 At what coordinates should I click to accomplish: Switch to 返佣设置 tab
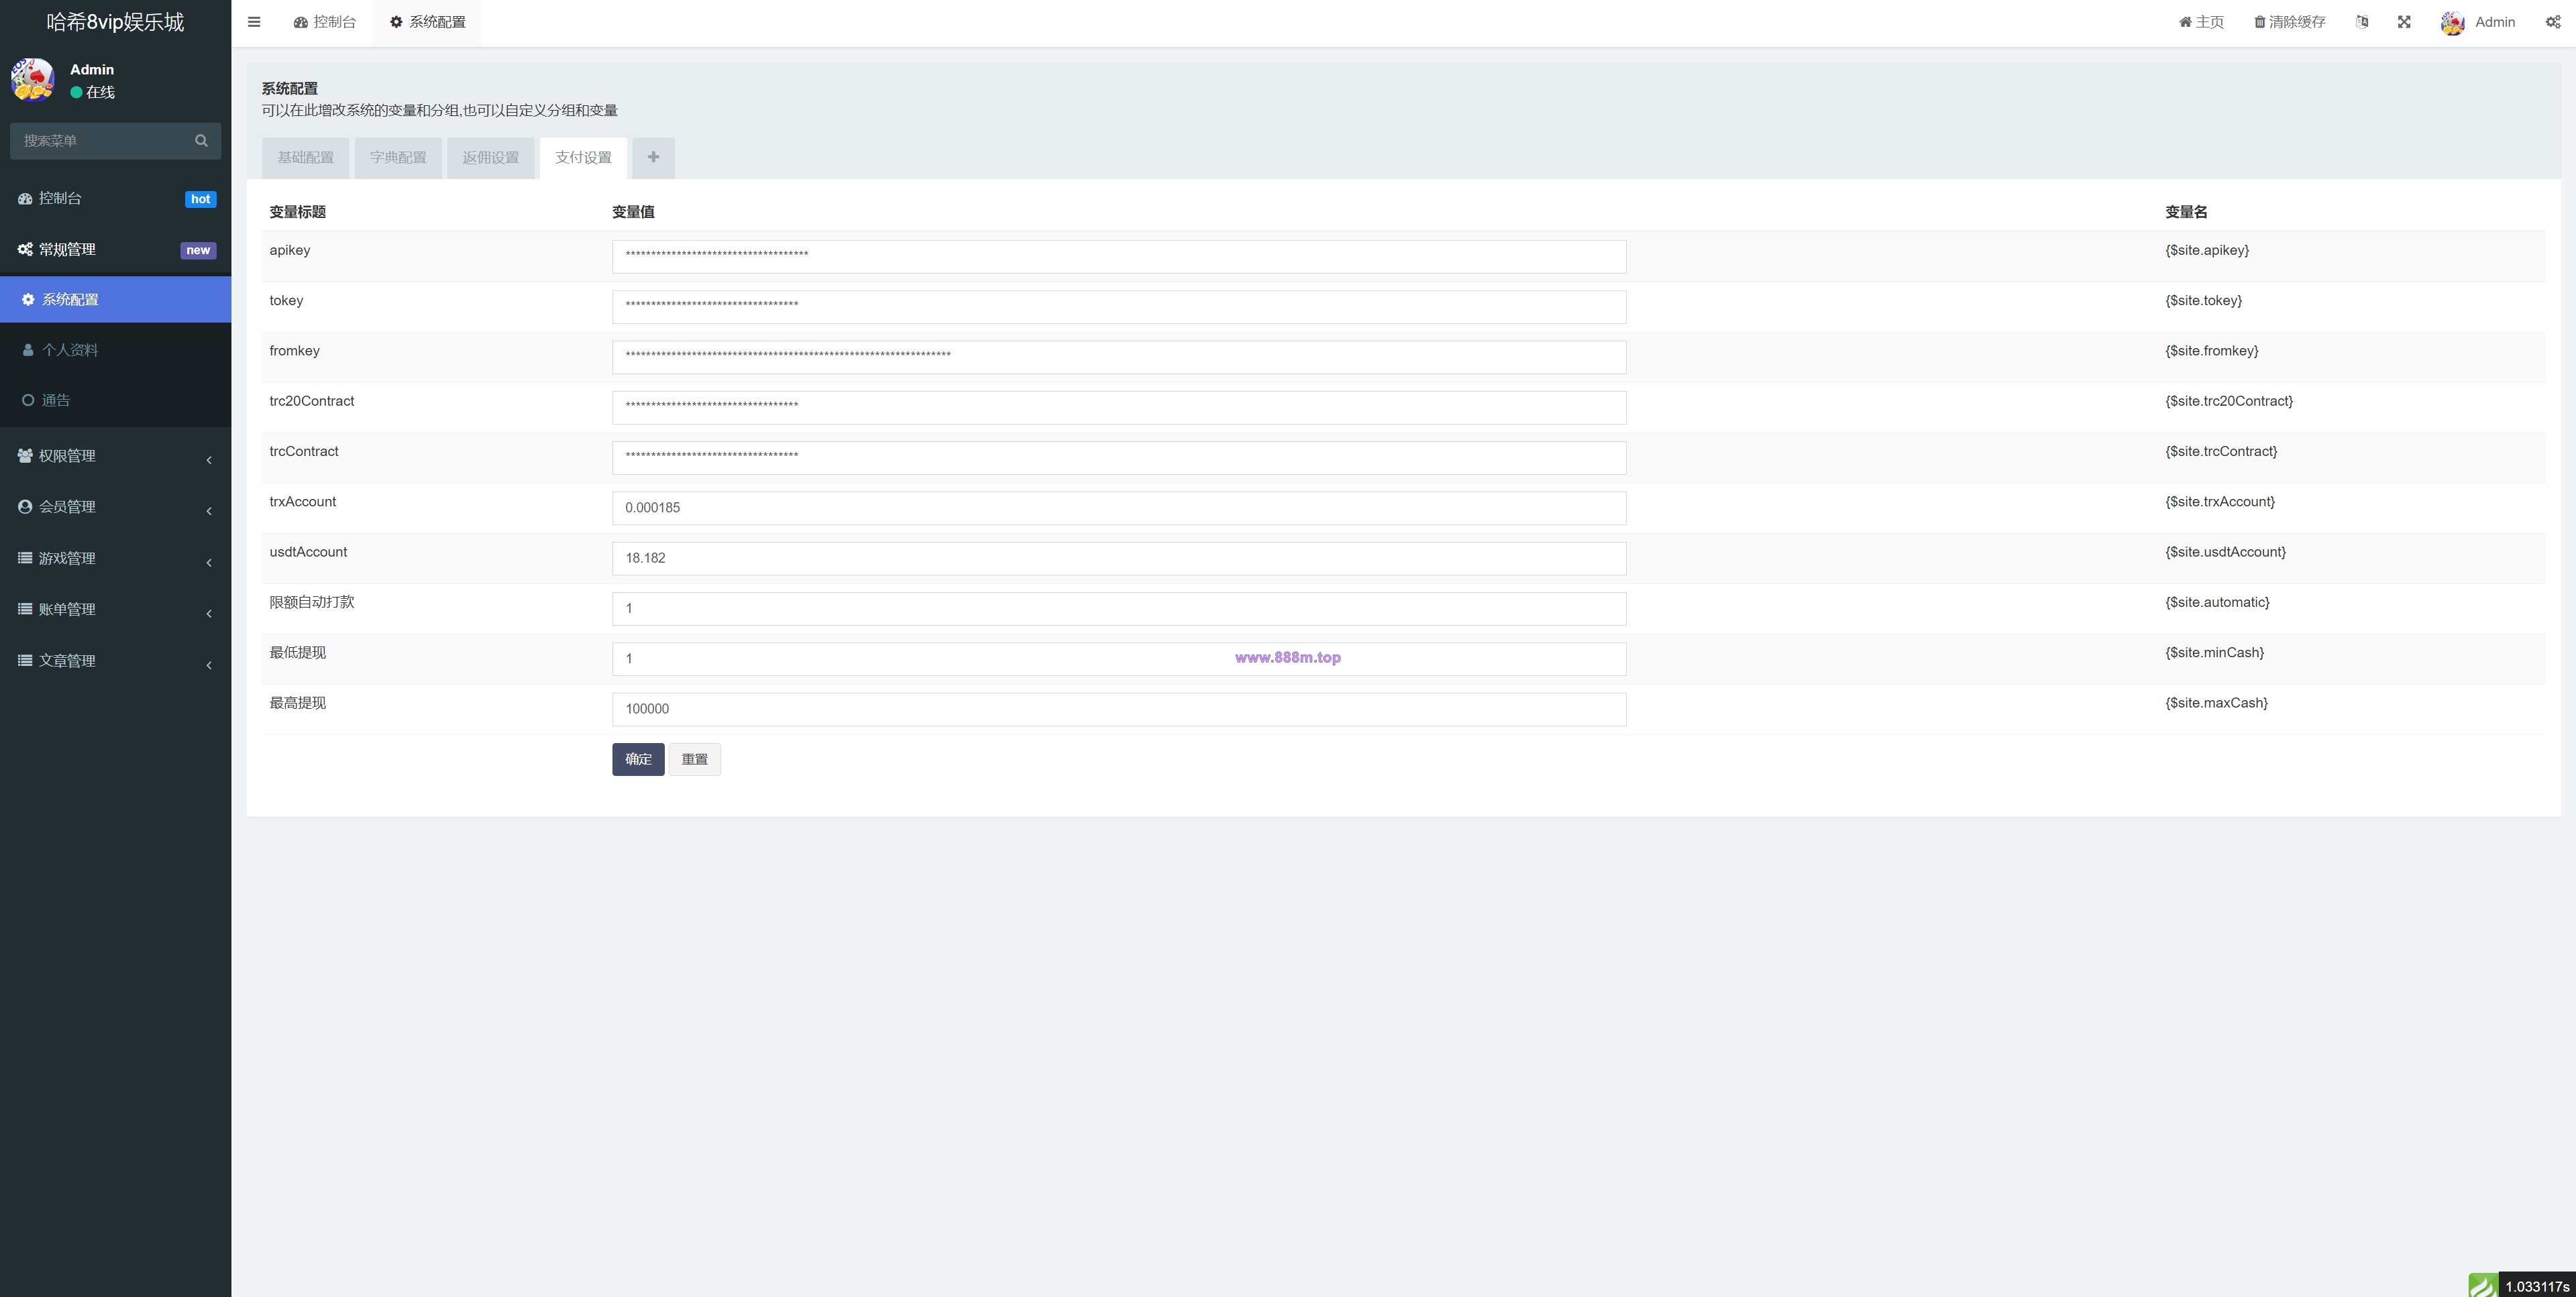[x=491, y=158]
